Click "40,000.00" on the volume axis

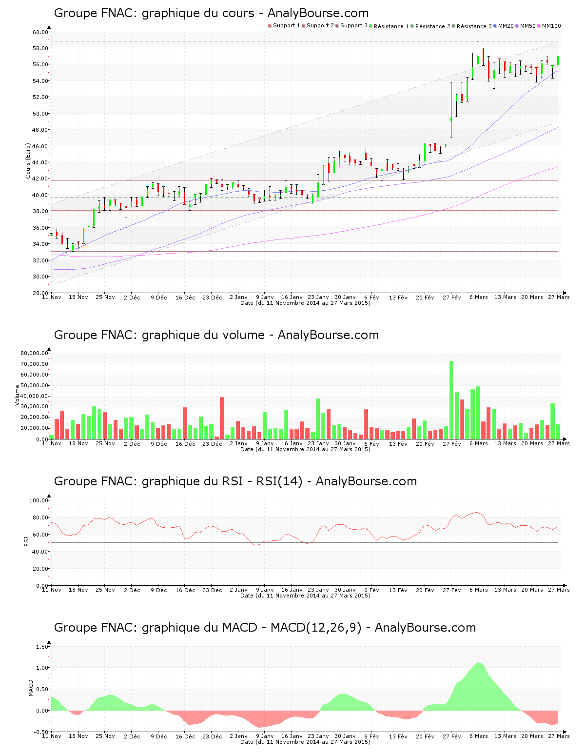(34, 396)
